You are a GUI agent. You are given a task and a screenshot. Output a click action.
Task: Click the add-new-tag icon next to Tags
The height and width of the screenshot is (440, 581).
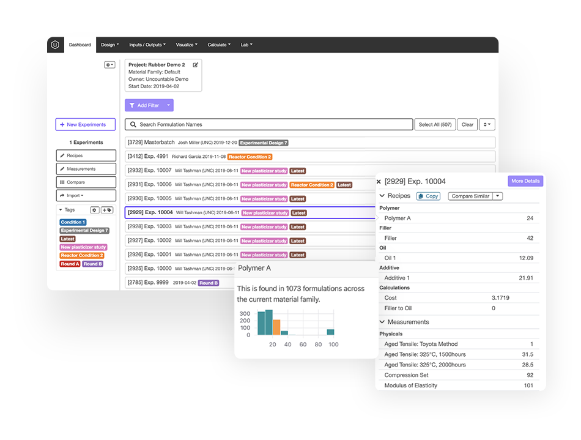click(108, 209)
